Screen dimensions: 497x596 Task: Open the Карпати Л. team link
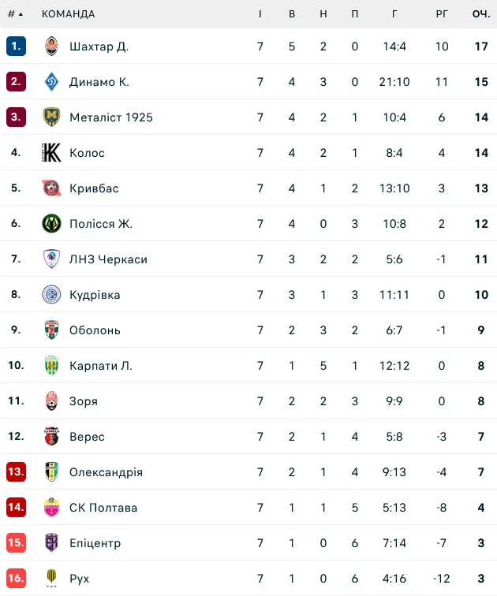(101, 366)
